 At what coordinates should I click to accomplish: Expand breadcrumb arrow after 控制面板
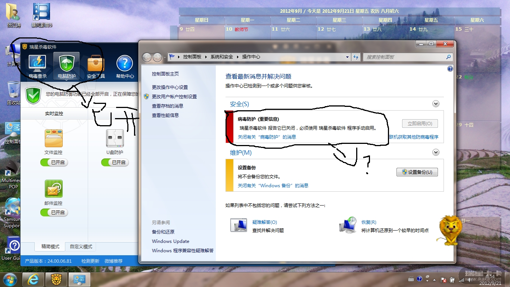[x=206, y=57]
